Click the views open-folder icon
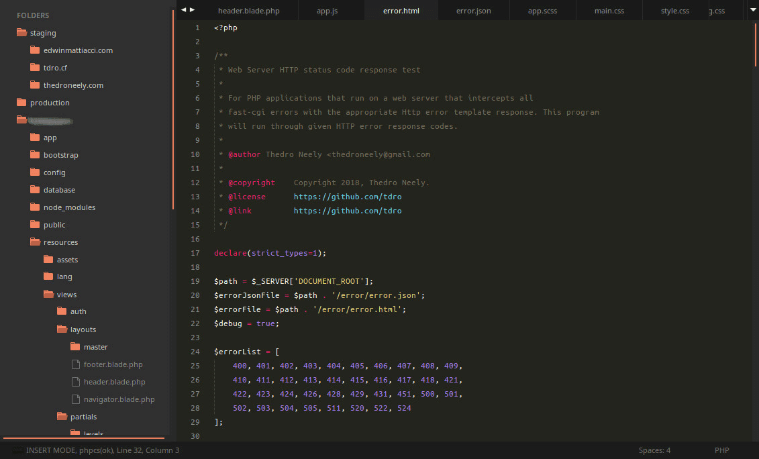759x459 pixels. tap(48, 294)
